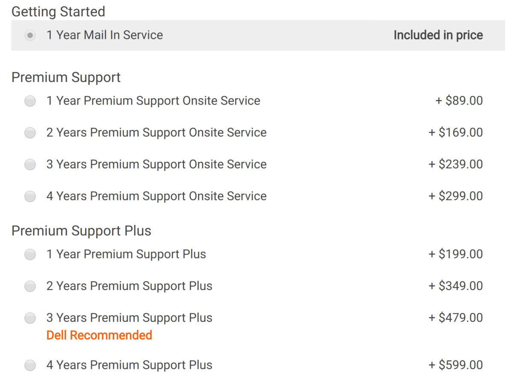Click the + $479.00 price label
Image resolution: width=513 pixels, height=386 pixels.
click(454, 318)
